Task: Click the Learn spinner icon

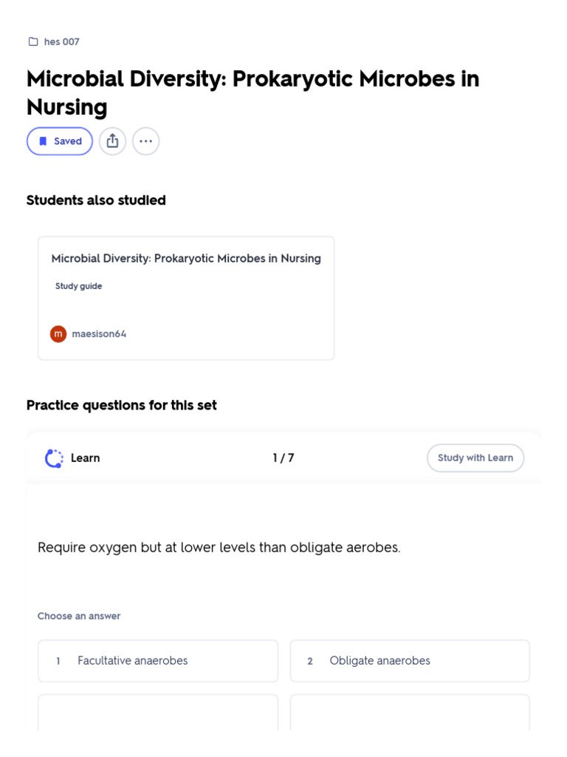Action: coord(54,458)
